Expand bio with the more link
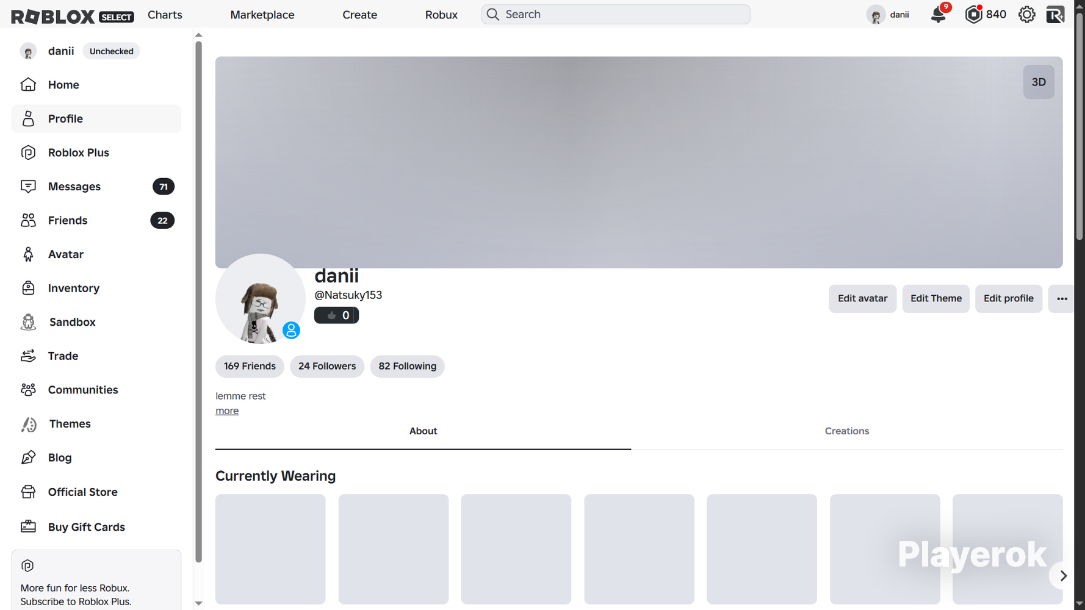Viewport: 1085px width, 610px height. tap(227, 411)
